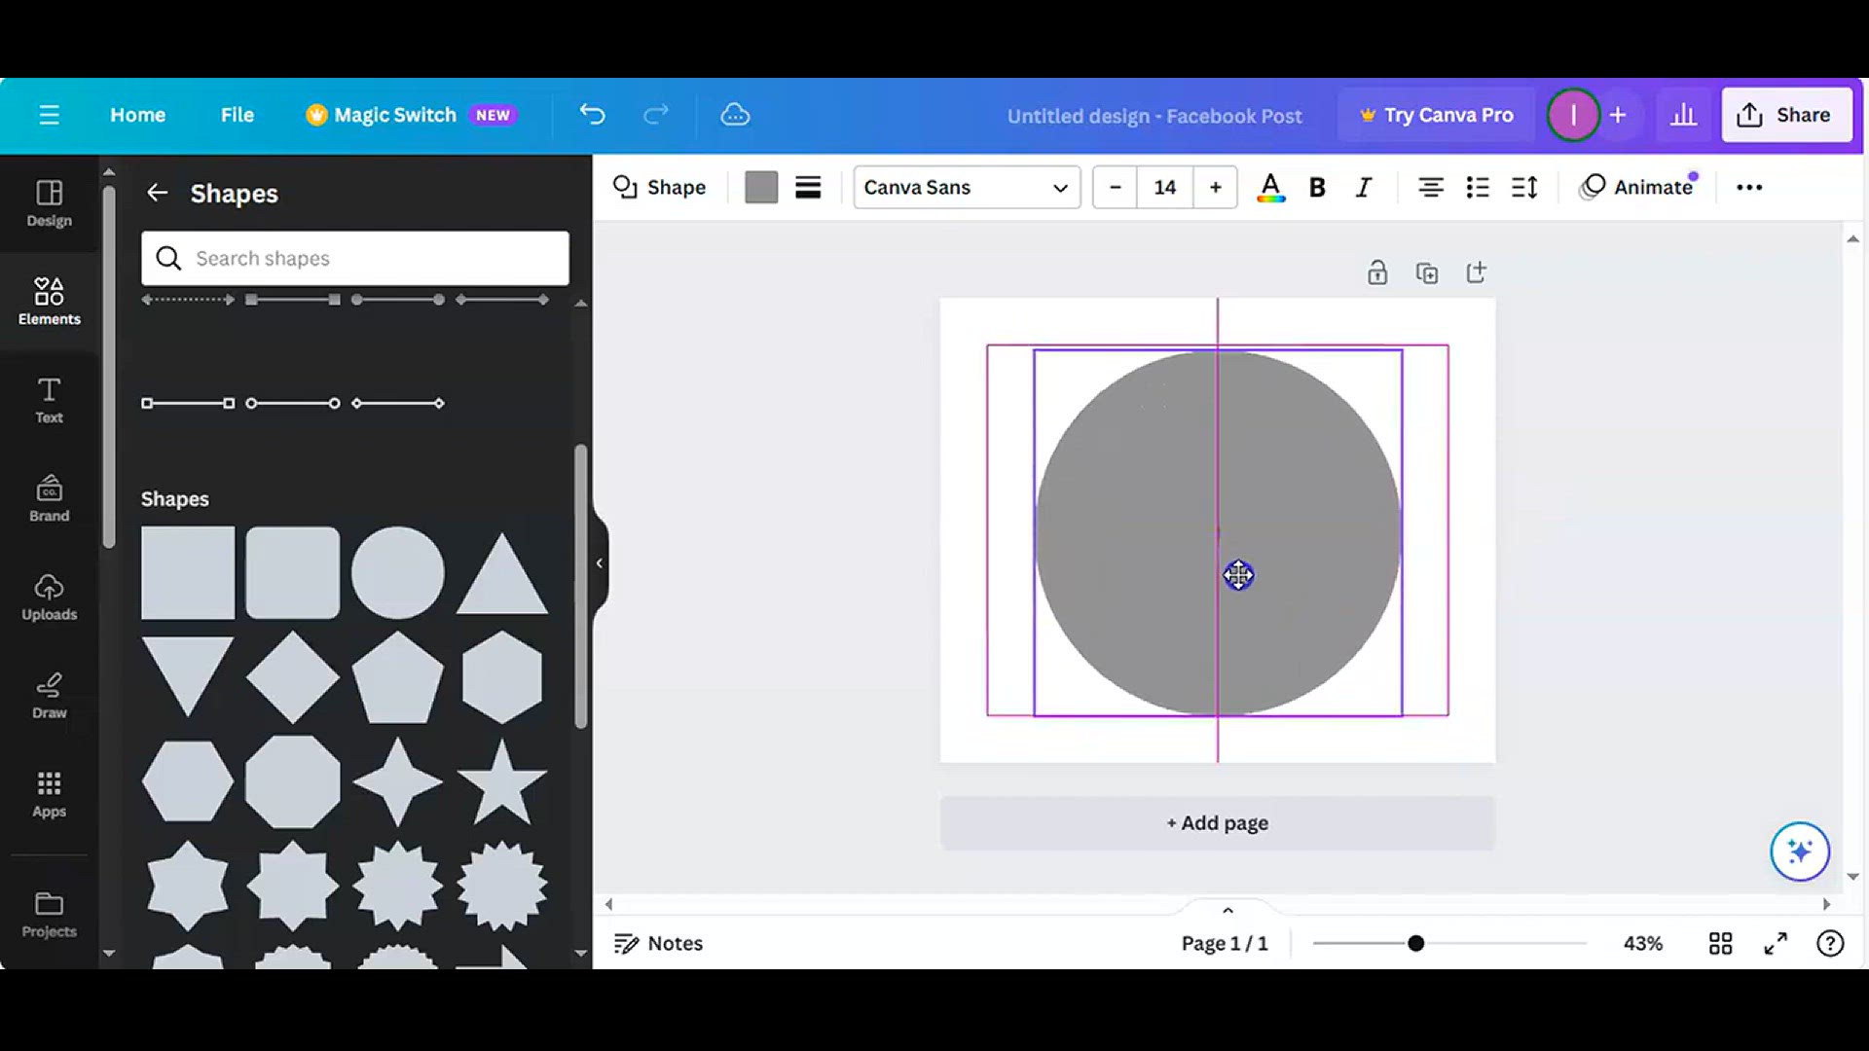The width and height of the screenshot is (1869, 1051).
Task: Open the Shape options button
Action: pyautogui.click(x=660, y=187)
